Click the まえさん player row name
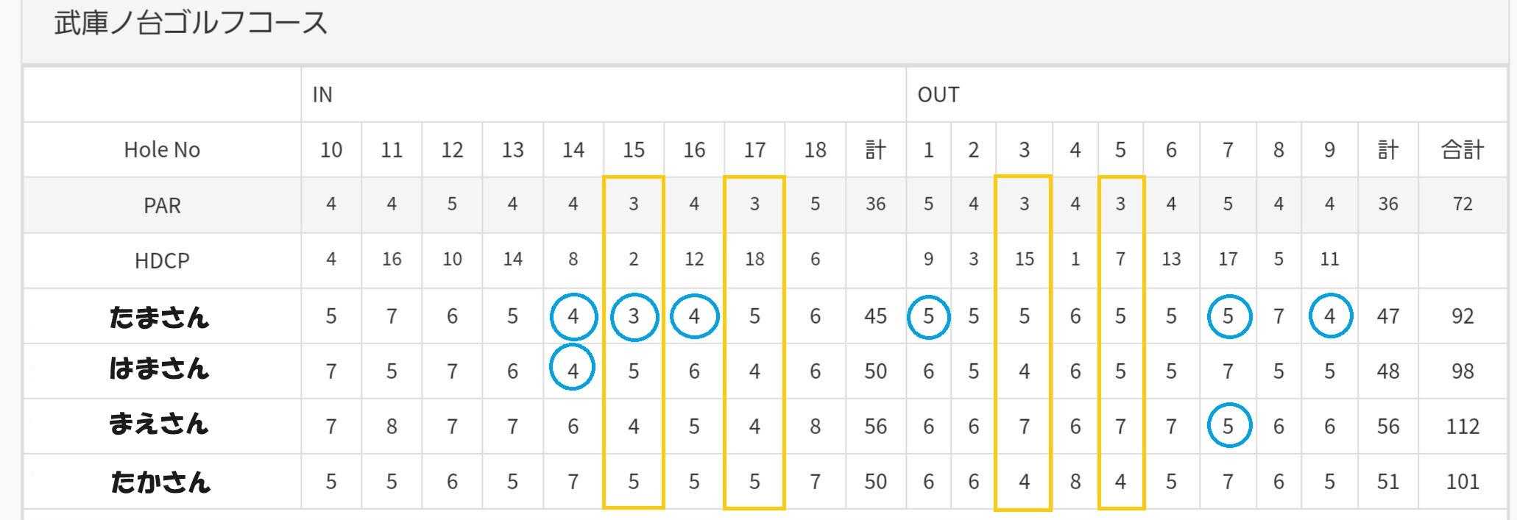This screenshot has height=520, width=1517. (160, 424)
